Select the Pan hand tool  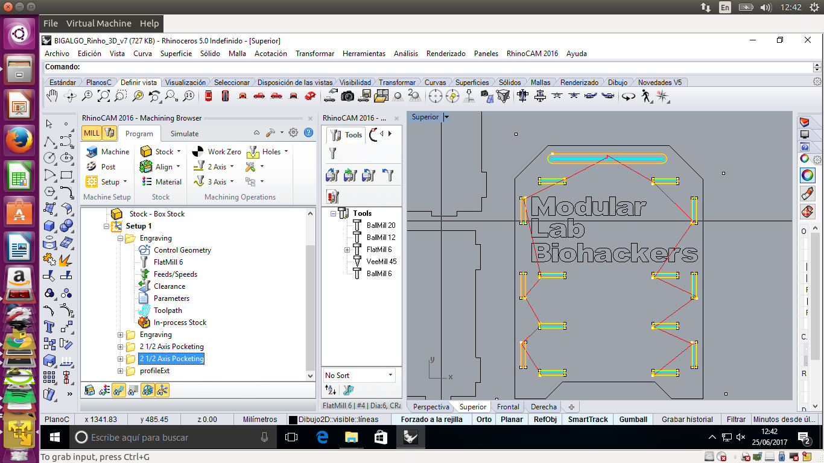[x=52, y=96]
